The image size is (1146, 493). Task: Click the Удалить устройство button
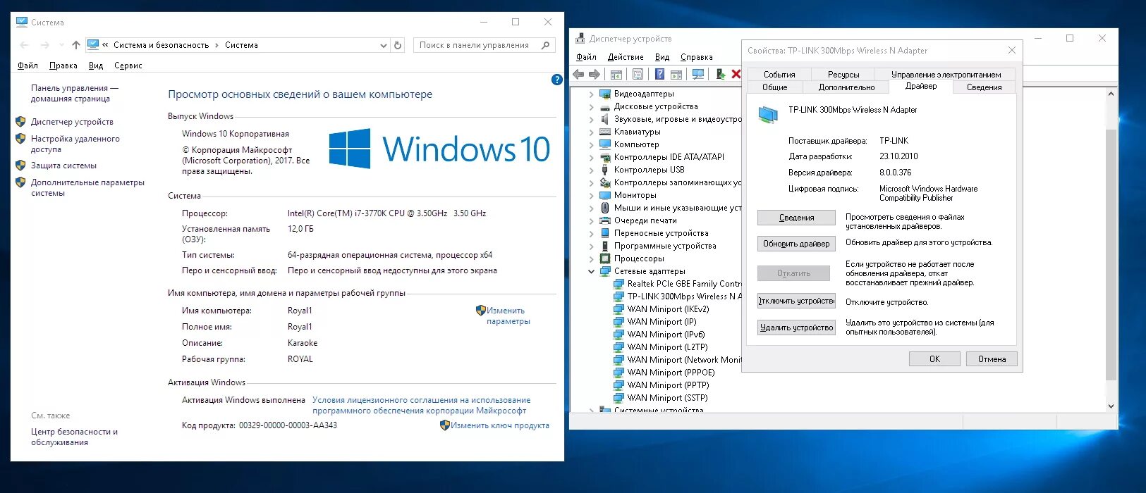coord(796,327)
